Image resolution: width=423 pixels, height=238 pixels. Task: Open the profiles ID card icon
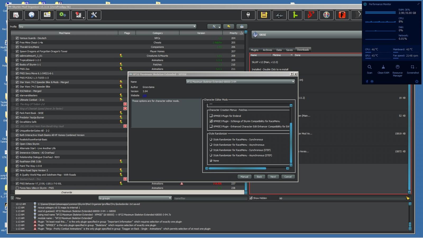click(47, 15)
